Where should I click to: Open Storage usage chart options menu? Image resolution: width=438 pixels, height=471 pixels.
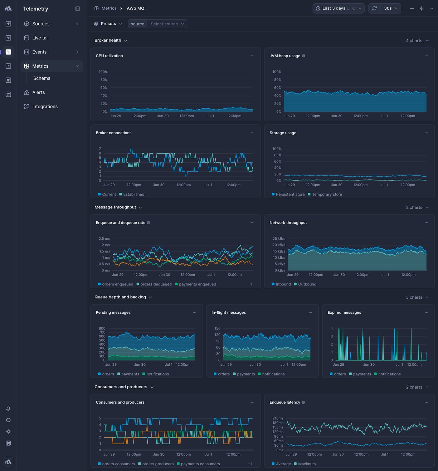coord(426,133)
